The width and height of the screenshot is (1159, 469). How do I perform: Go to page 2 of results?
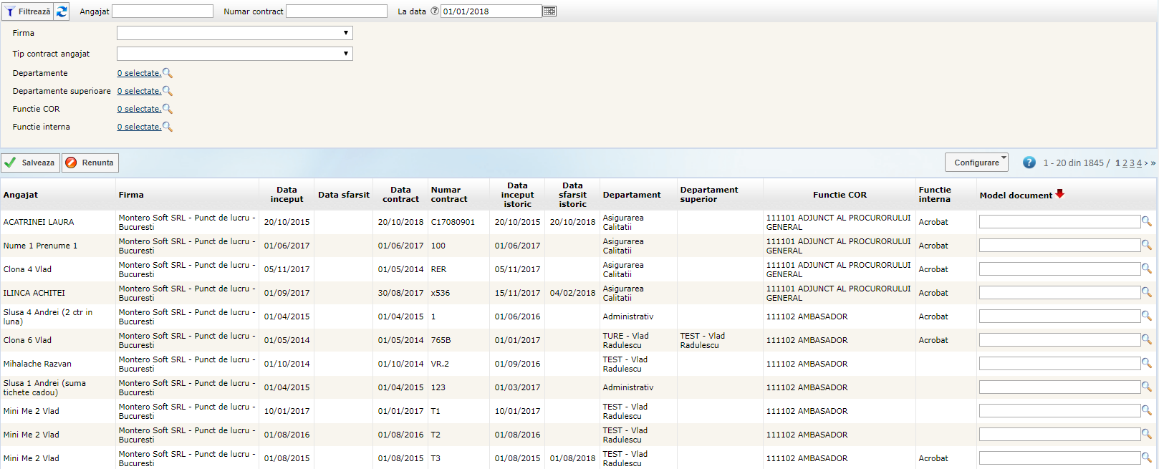1125,163
